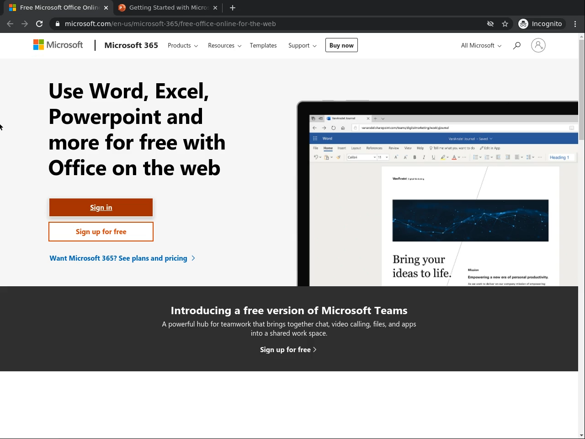Image resolution: width=585 pixels, height=439 pixels.
Task: Bookmark this page with star icon
Action: coord(505,24)
